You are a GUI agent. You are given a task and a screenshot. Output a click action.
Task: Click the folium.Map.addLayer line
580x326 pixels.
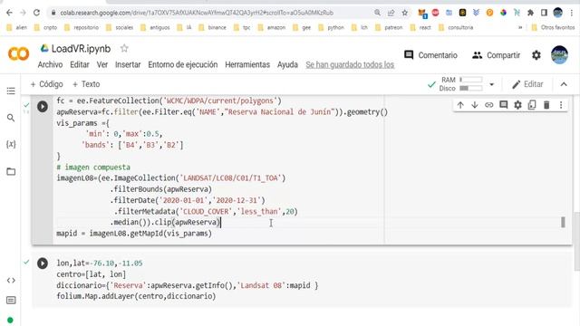tap(136, 296)
